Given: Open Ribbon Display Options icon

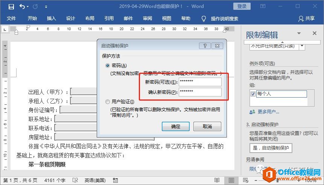Looking at the screenshot, I should pos(263,6).
